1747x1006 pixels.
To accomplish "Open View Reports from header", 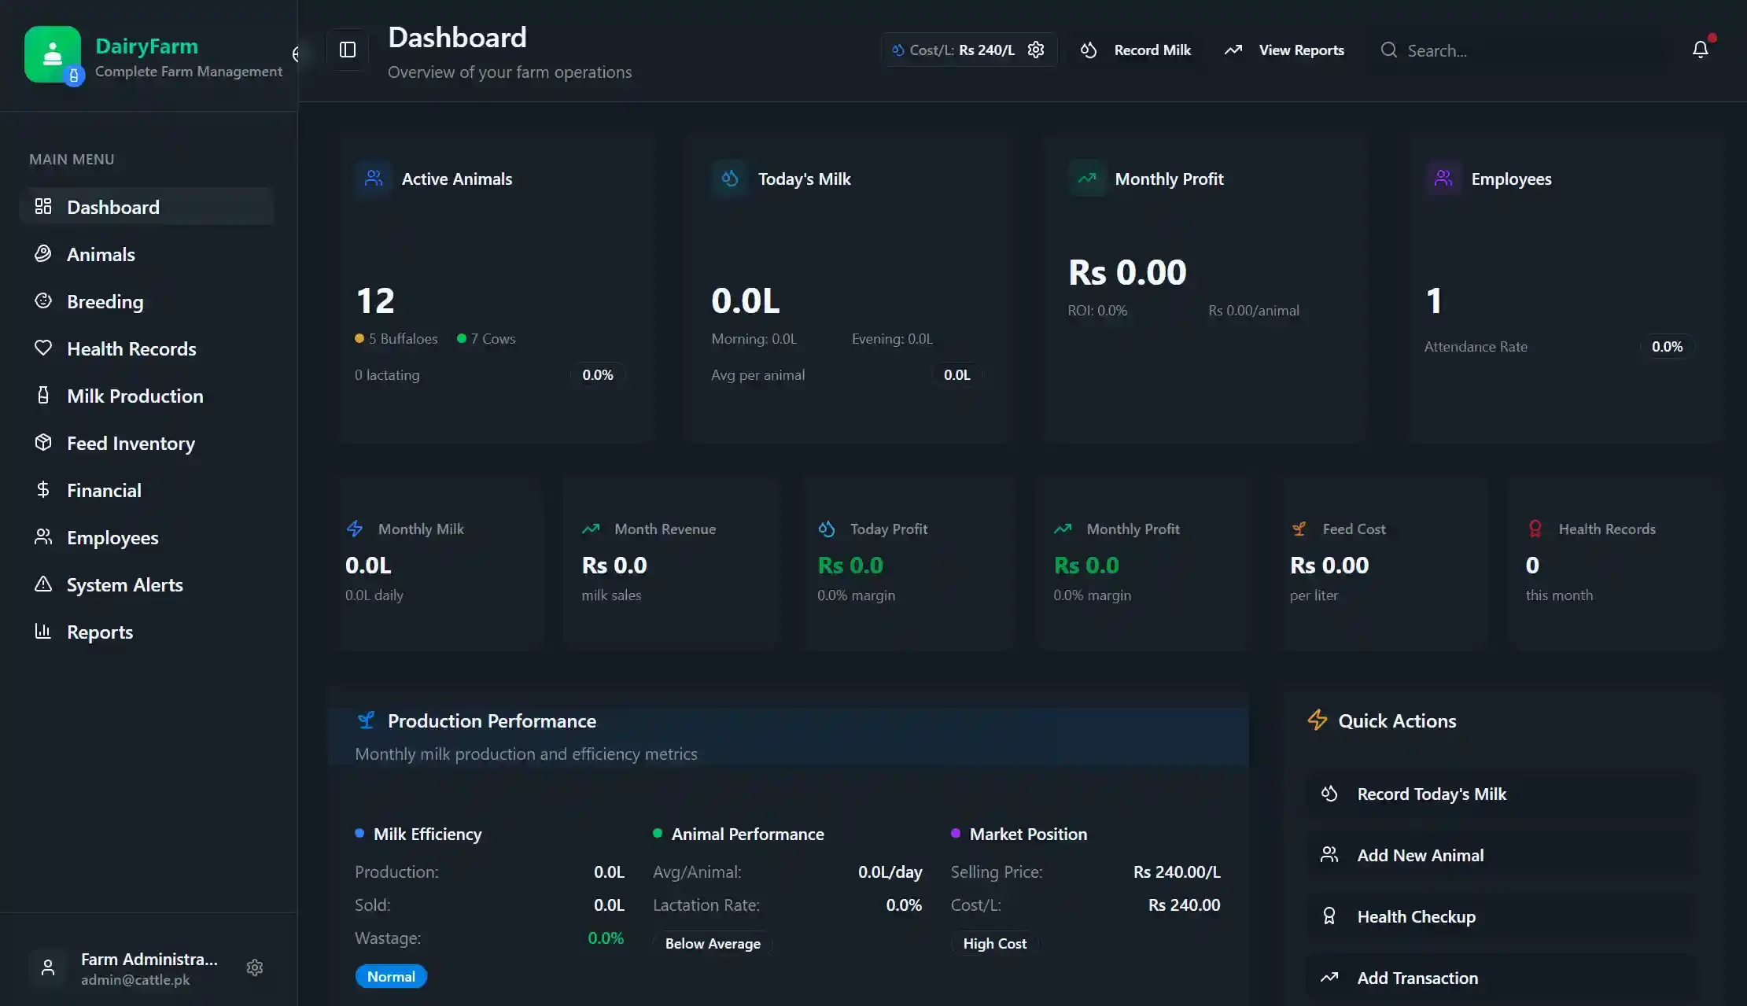I will pyautogui.click(x=1284, y=50).
